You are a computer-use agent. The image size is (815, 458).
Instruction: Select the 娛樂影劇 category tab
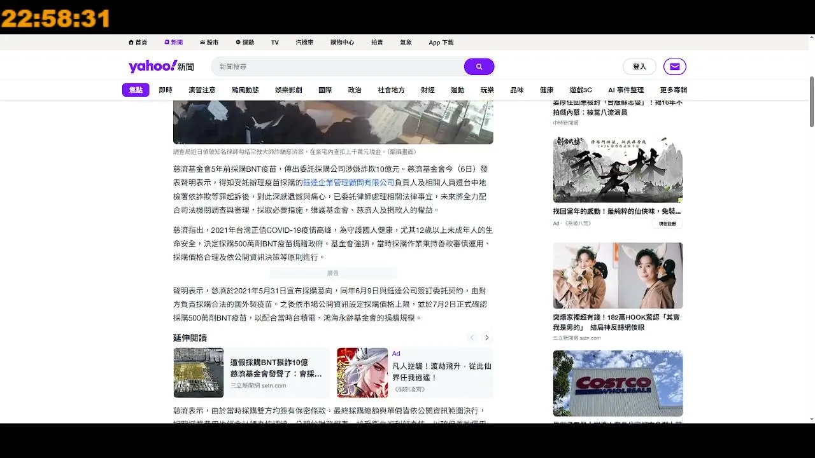click(288, 90)
